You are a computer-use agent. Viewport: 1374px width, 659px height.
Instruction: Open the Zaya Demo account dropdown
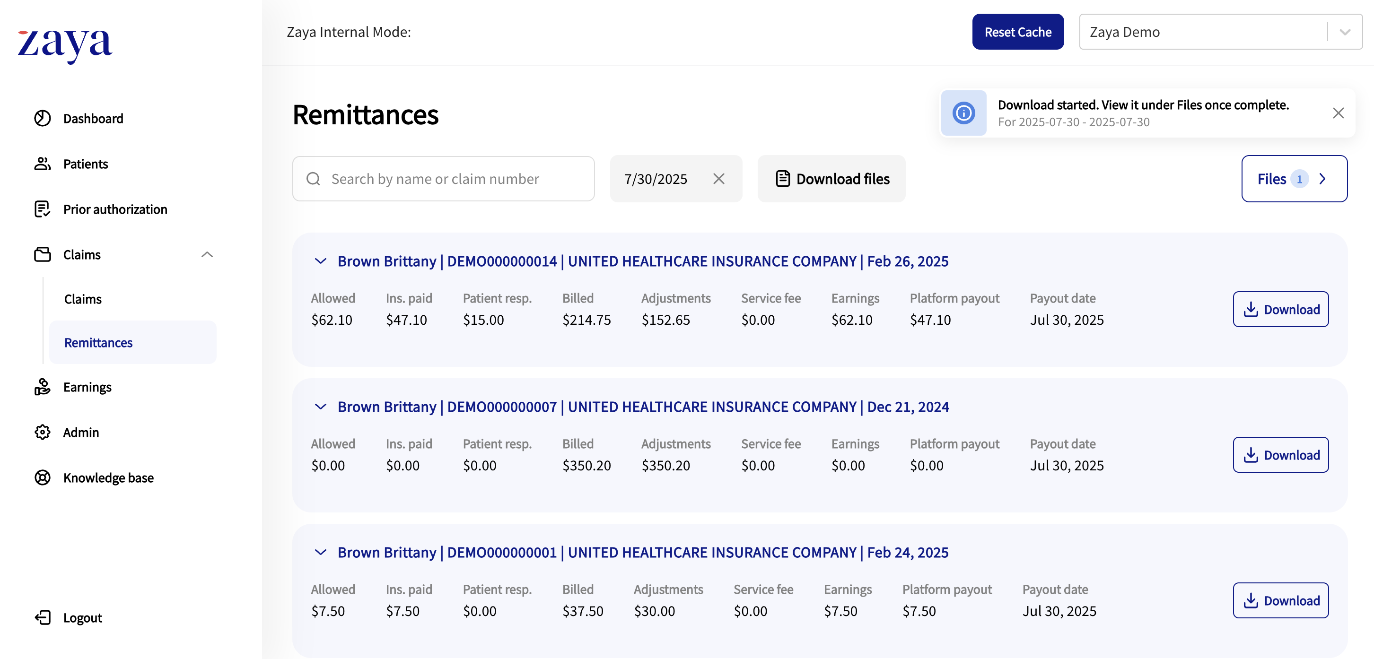1345,32
